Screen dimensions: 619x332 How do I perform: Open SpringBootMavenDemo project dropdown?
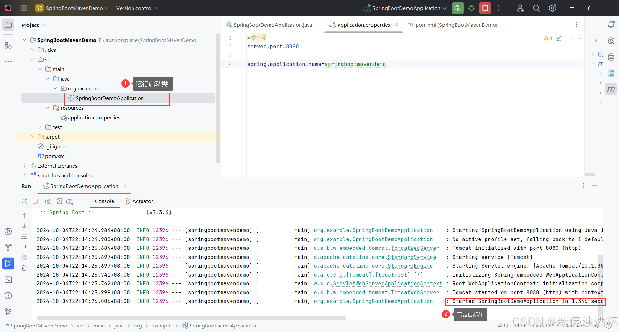click(72, 8)
